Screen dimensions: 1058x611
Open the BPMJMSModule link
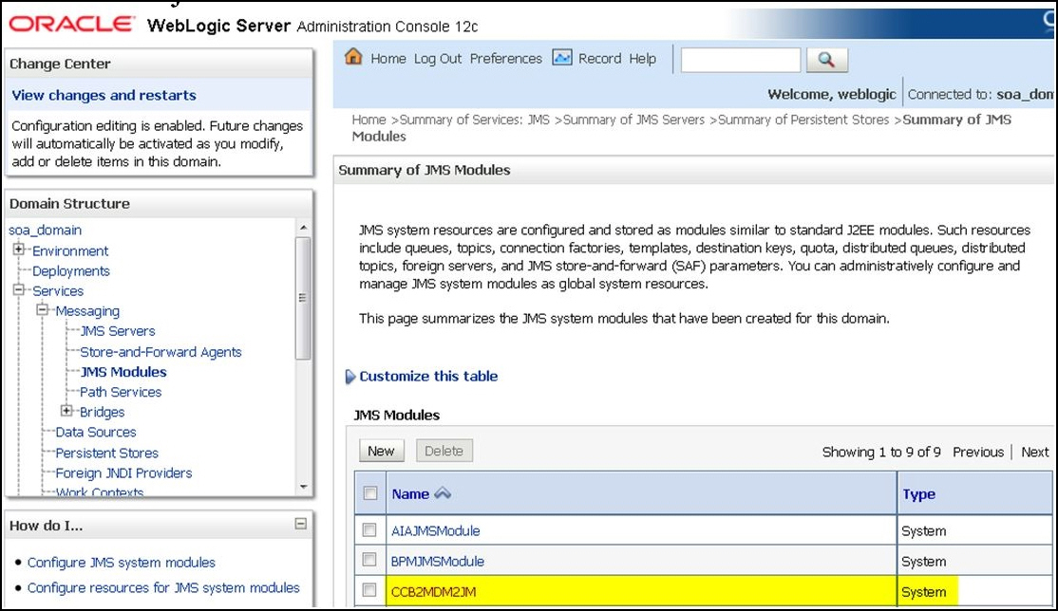tap(438, 561)
